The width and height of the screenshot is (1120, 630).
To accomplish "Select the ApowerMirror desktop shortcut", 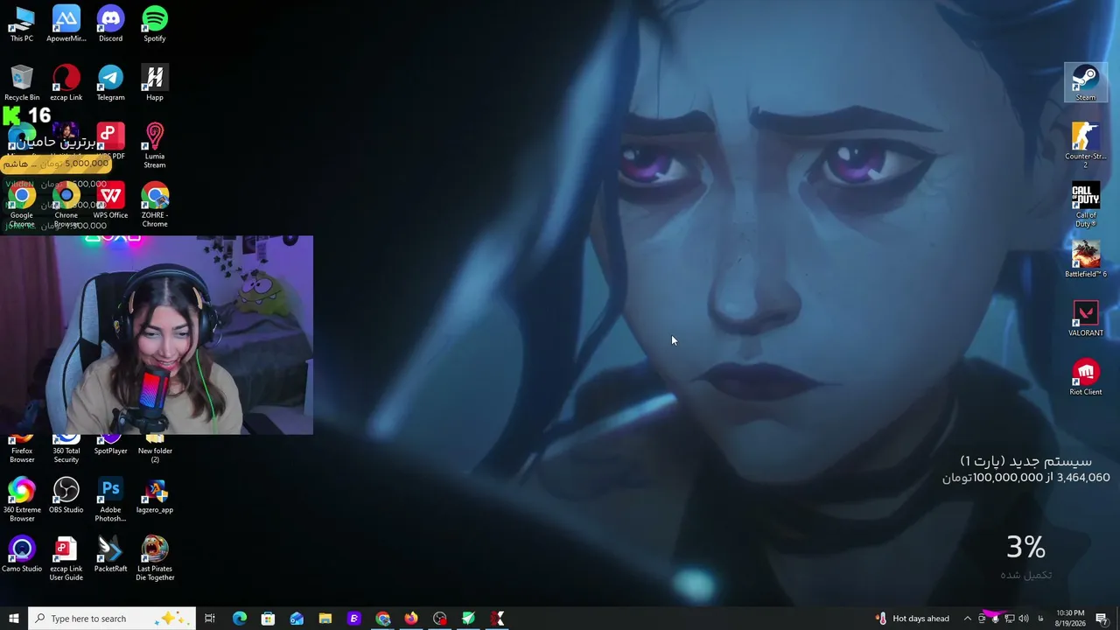I will [x=66, y=24].
